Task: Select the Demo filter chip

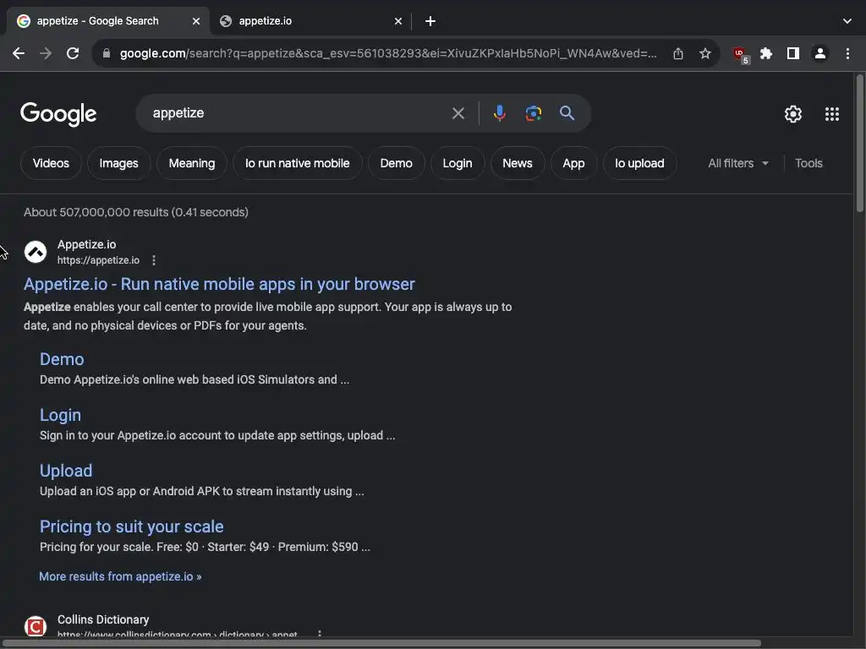Action: 396,163
